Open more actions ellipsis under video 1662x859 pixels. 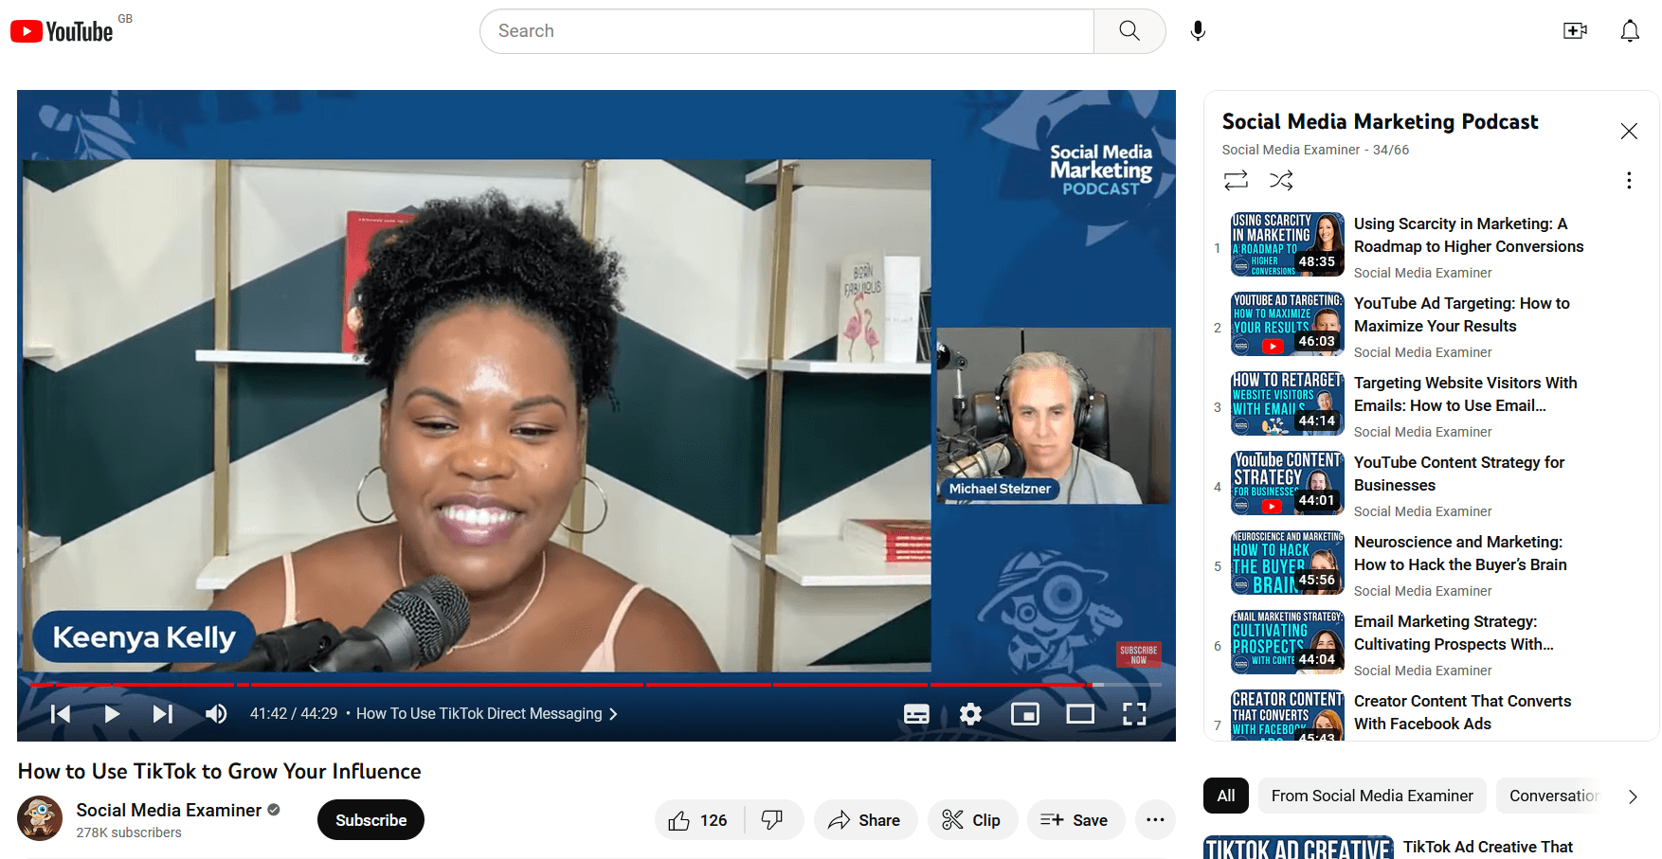[x=1155, y=820]
